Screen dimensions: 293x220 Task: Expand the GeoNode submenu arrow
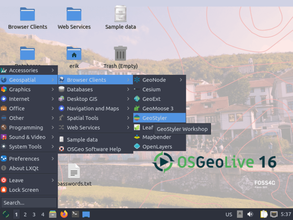[x=181, y=80]
